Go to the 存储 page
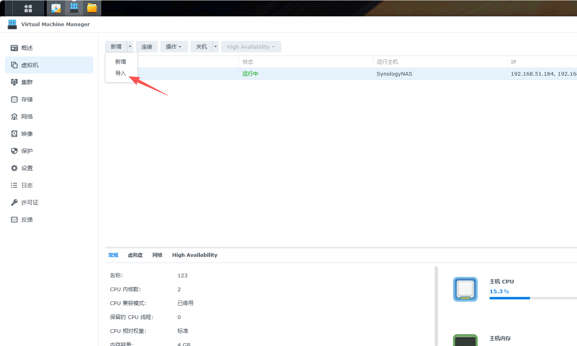 [x=27, y=99]
